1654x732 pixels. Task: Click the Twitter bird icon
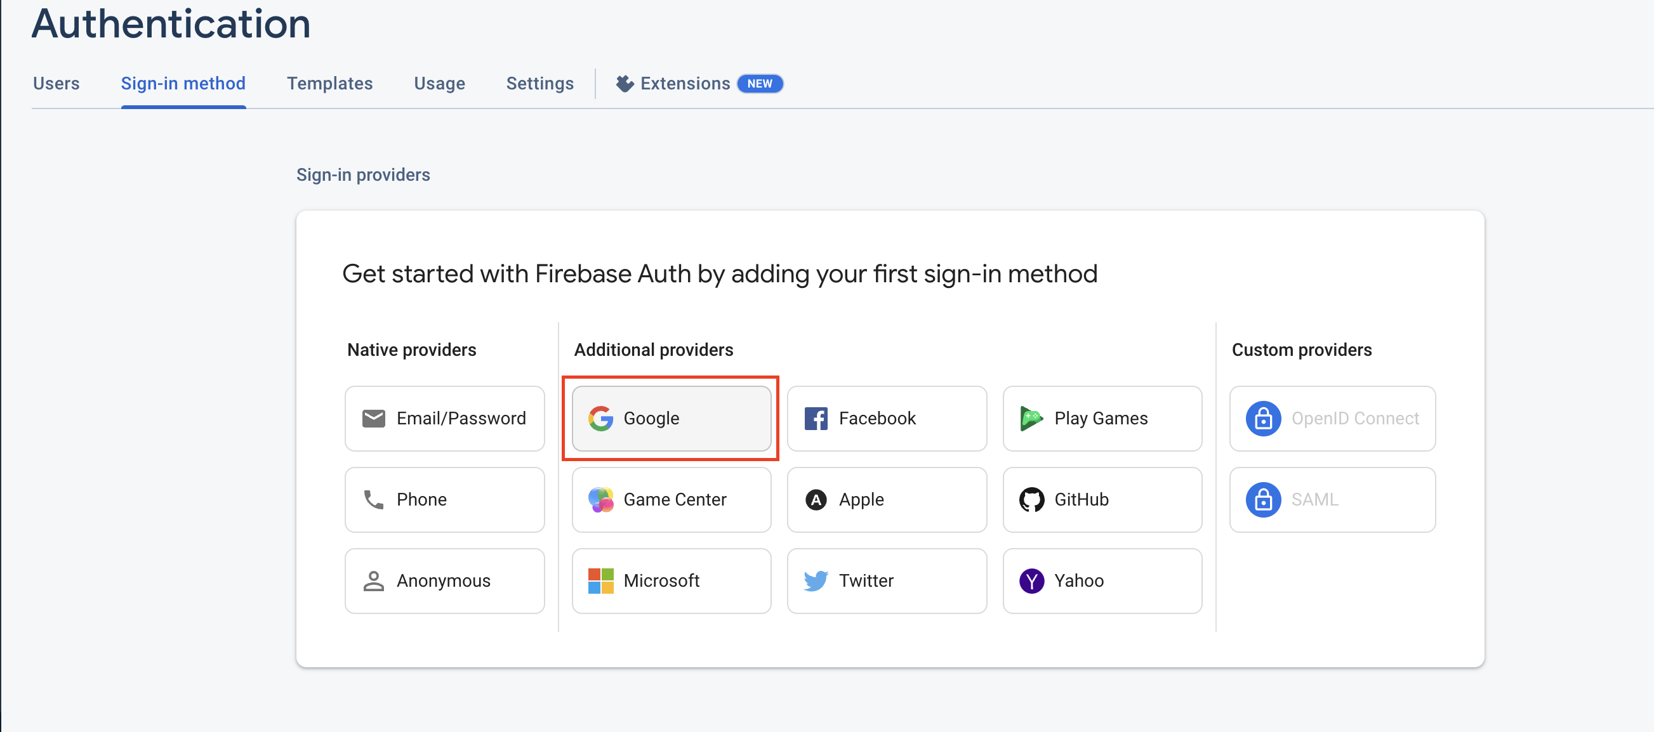(816, 580)
